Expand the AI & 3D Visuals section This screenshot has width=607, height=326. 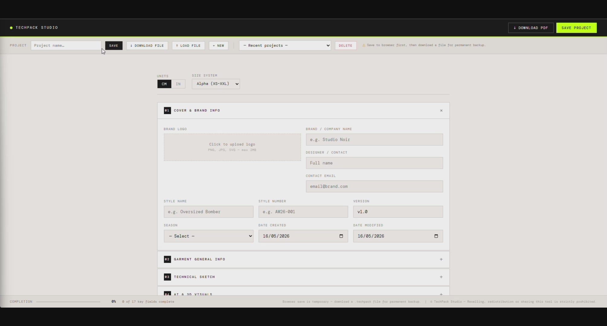coord(441,294)
